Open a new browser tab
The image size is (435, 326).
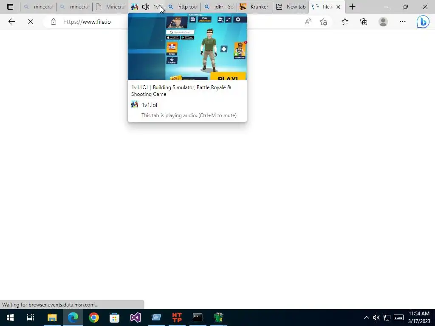coord(352,7)
